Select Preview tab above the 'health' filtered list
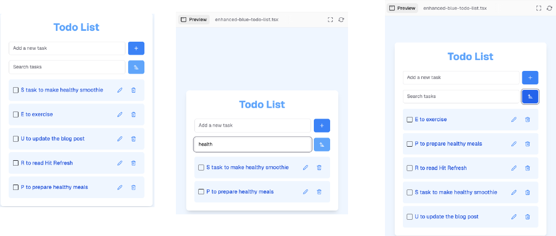 [x=194, y=19]
